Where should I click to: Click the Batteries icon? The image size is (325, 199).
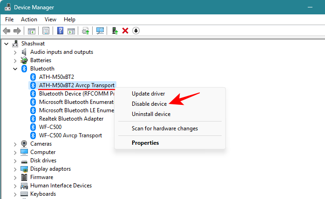tap(24, 60)
